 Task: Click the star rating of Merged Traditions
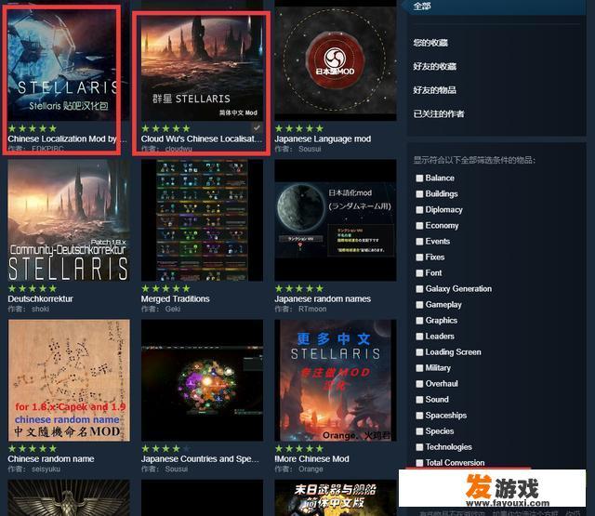click(x=165, y=288)
